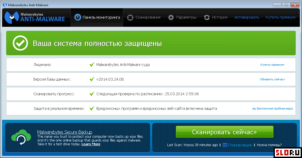The height and width of the screenshot is (158, 302).
Task: Open the Malwarebytes Secure Backup link
Action: tap(65, 132)
